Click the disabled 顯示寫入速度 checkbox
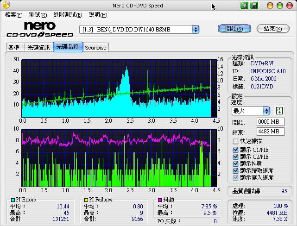Screen dimensions: 297x226 [x=235, y=178]
